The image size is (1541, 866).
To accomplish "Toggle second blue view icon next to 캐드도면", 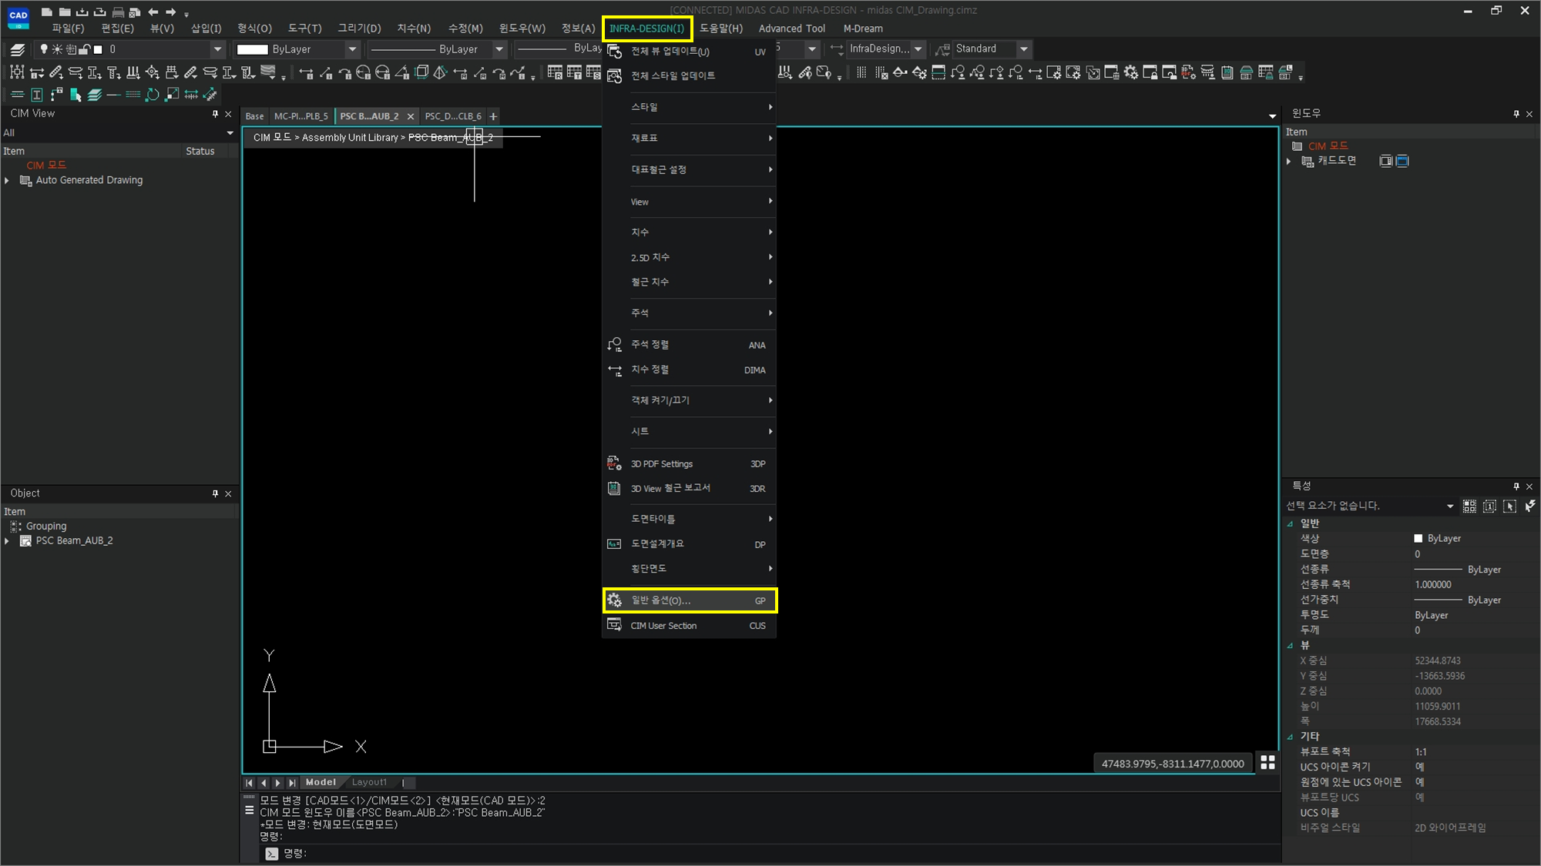I will pyautogui.click(x=1402, y=161).
